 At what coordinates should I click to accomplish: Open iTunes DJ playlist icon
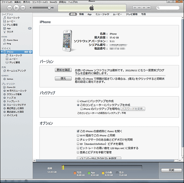pyautogui.click(x=5, y=87)
